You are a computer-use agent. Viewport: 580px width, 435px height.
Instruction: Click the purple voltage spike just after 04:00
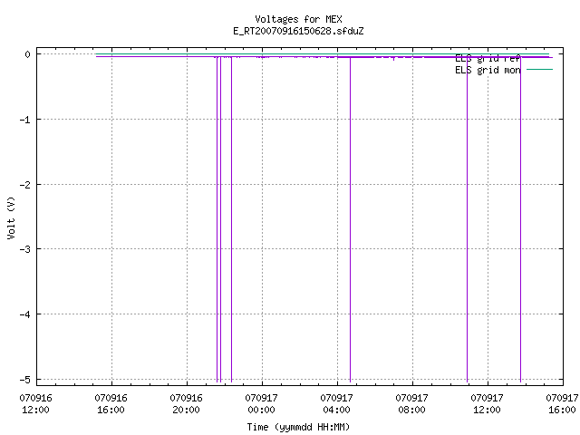pyautogui.click(x=350, y=219)
